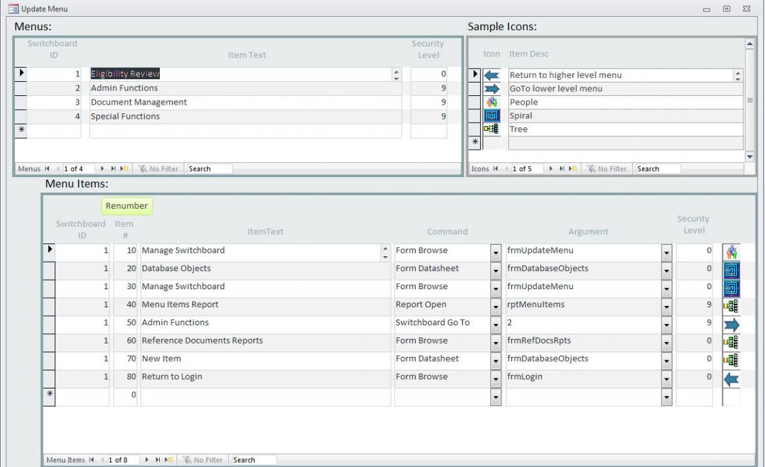Image resolution: width=765 pixels, height=467 pixels.
Task: Click the left arrow icon in Return to Login row
Action: coord(731,379)
